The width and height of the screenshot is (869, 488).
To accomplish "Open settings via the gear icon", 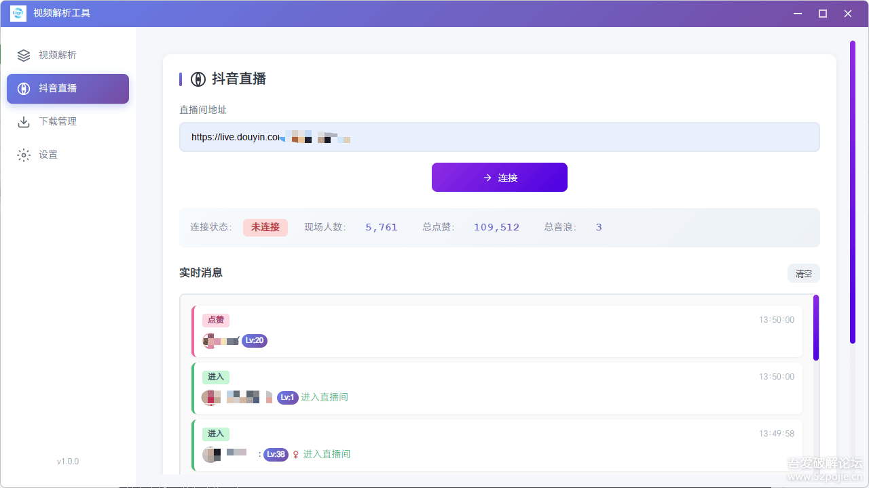I will [24, 155].
